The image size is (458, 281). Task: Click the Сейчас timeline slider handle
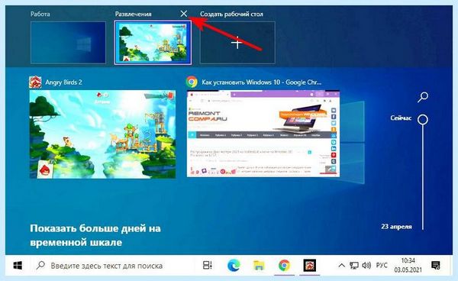pos(423,119)
